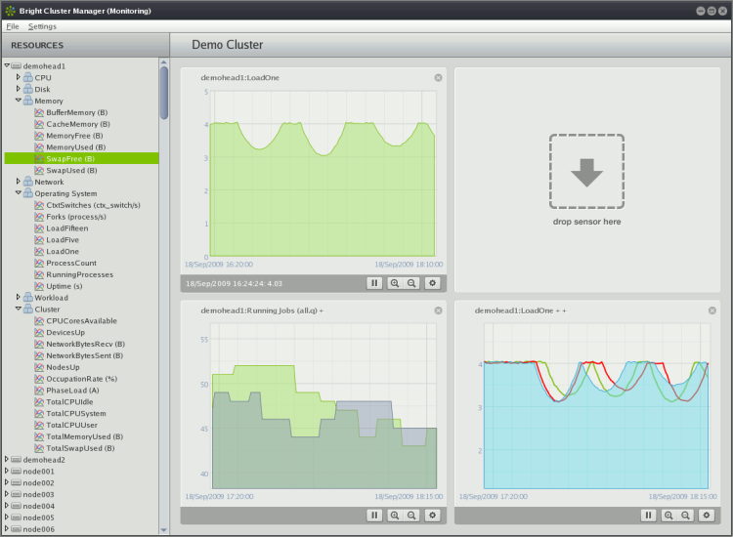Open settings gear of LoadOne + + chart
The width and height of the screenshot is (733, 537).
coord(707,516)
